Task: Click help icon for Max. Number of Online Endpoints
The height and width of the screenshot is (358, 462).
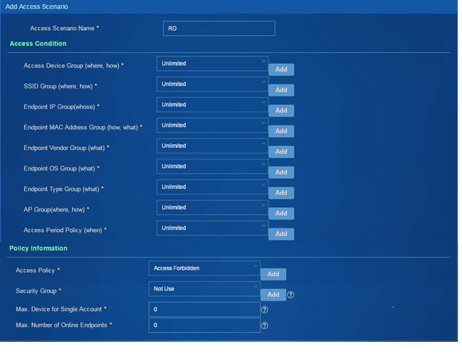Action: coord(264,325)
